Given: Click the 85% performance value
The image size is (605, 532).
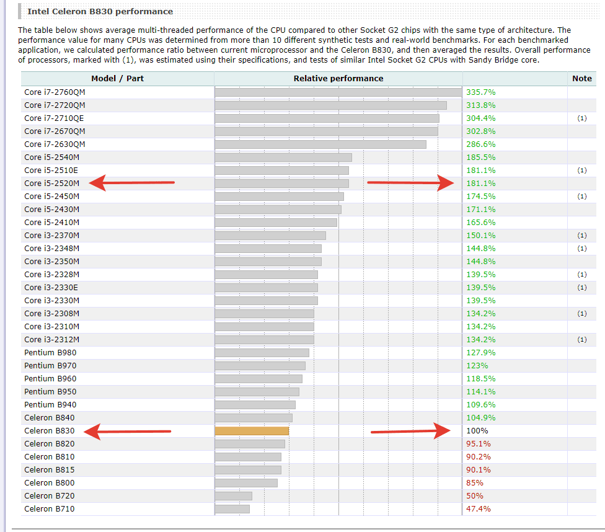Looking at the screenshot, I should (x=475, y=483).
